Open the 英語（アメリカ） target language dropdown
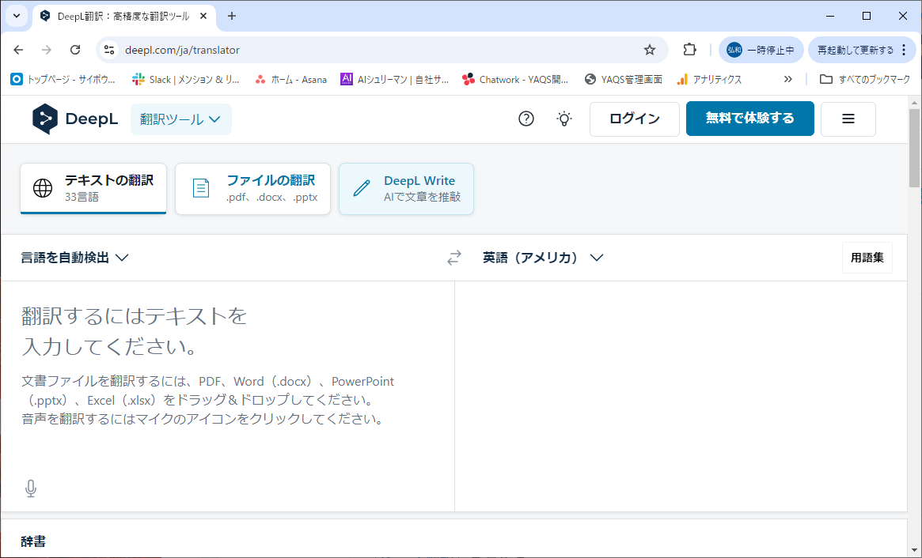Image resolution: width=922 pixels, height=558 pixels. coord(543,258)
